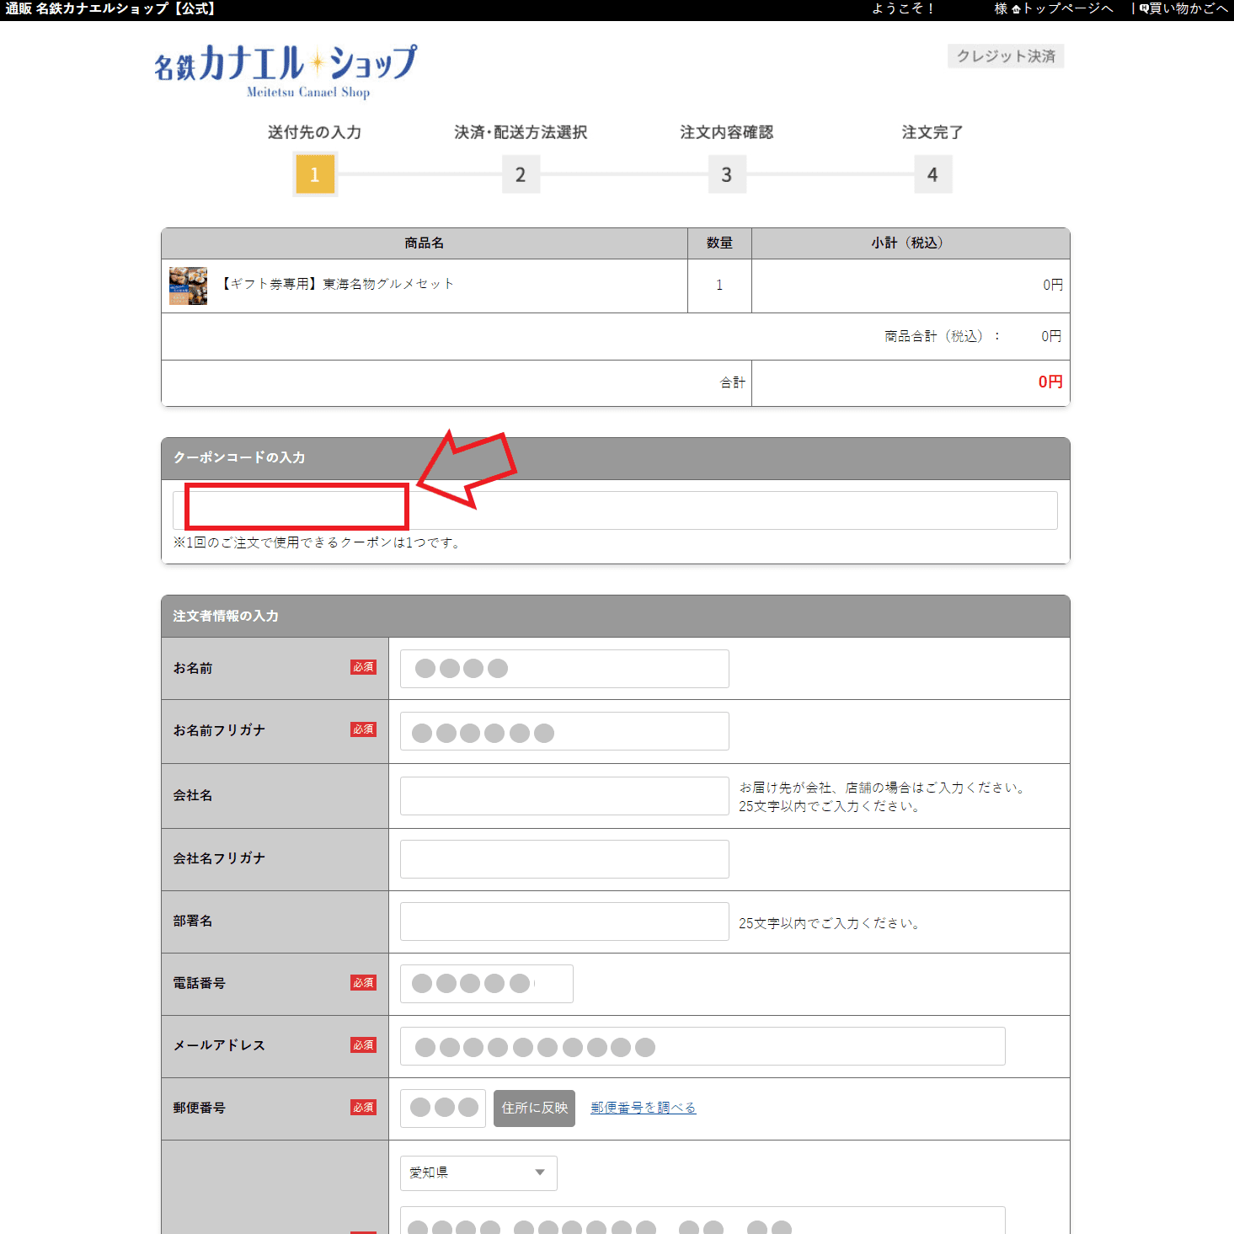
Task: Click the メールアドレス email field
Action: point(702,1046)
